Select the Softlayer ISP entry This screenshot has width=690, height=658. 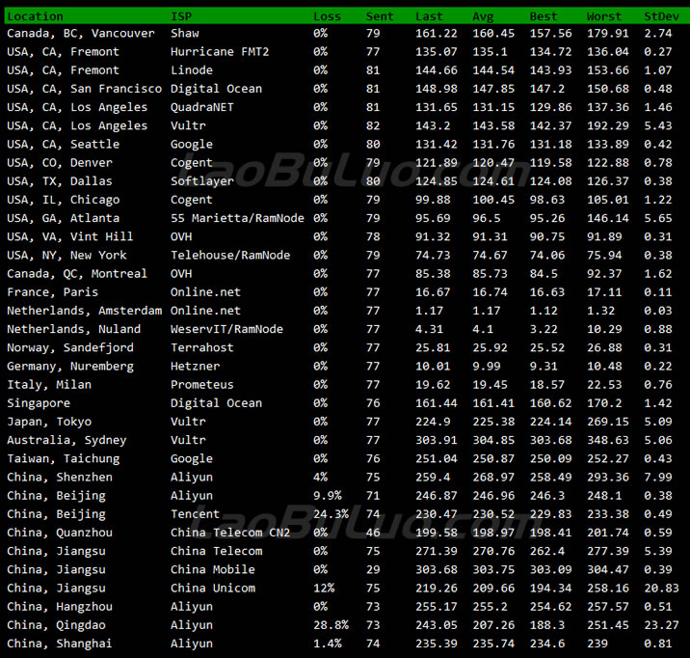pos(202,181)
